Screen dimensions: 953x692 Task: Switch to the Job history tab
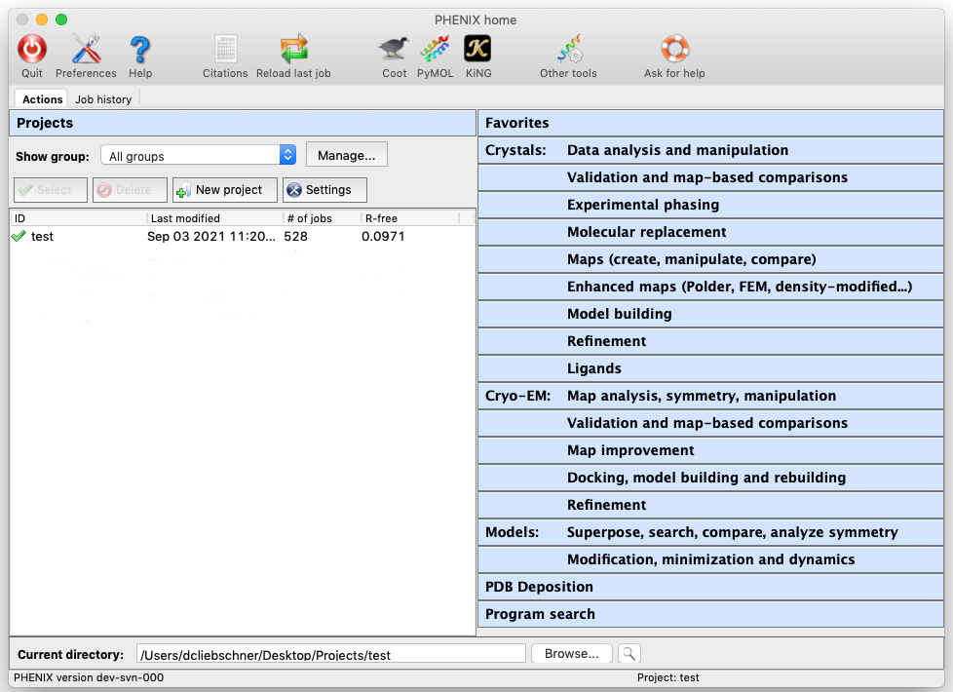(x=103, y=99)
